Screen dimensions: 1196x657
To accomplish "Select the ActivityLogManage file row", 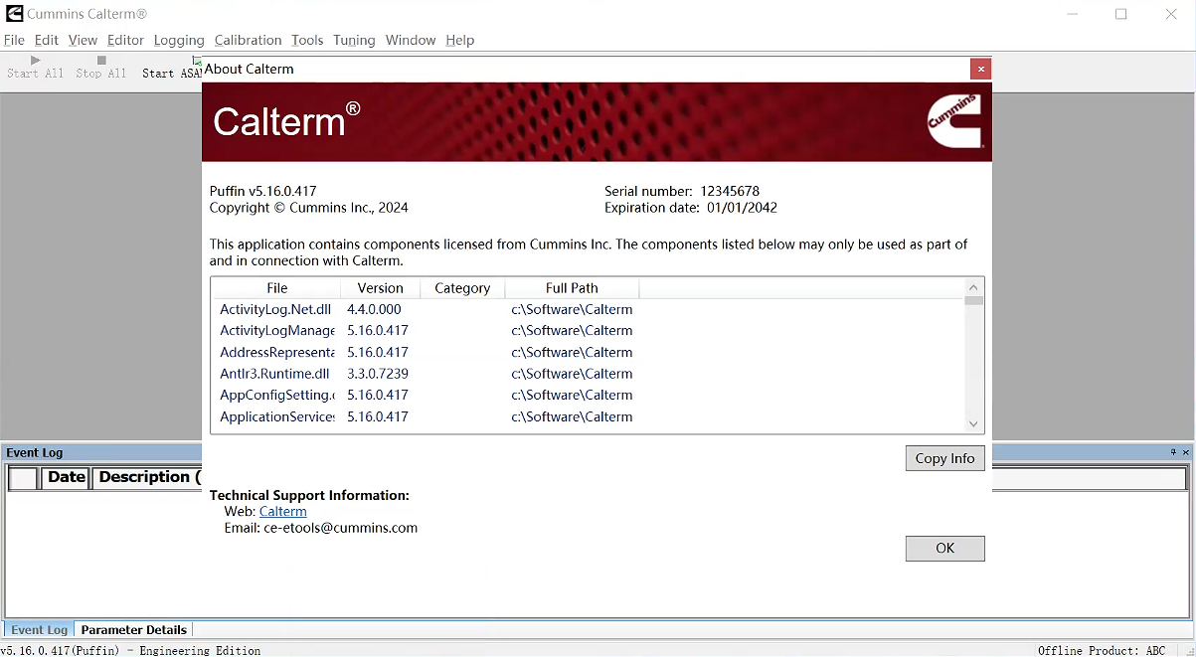I will tap(277, 331).
